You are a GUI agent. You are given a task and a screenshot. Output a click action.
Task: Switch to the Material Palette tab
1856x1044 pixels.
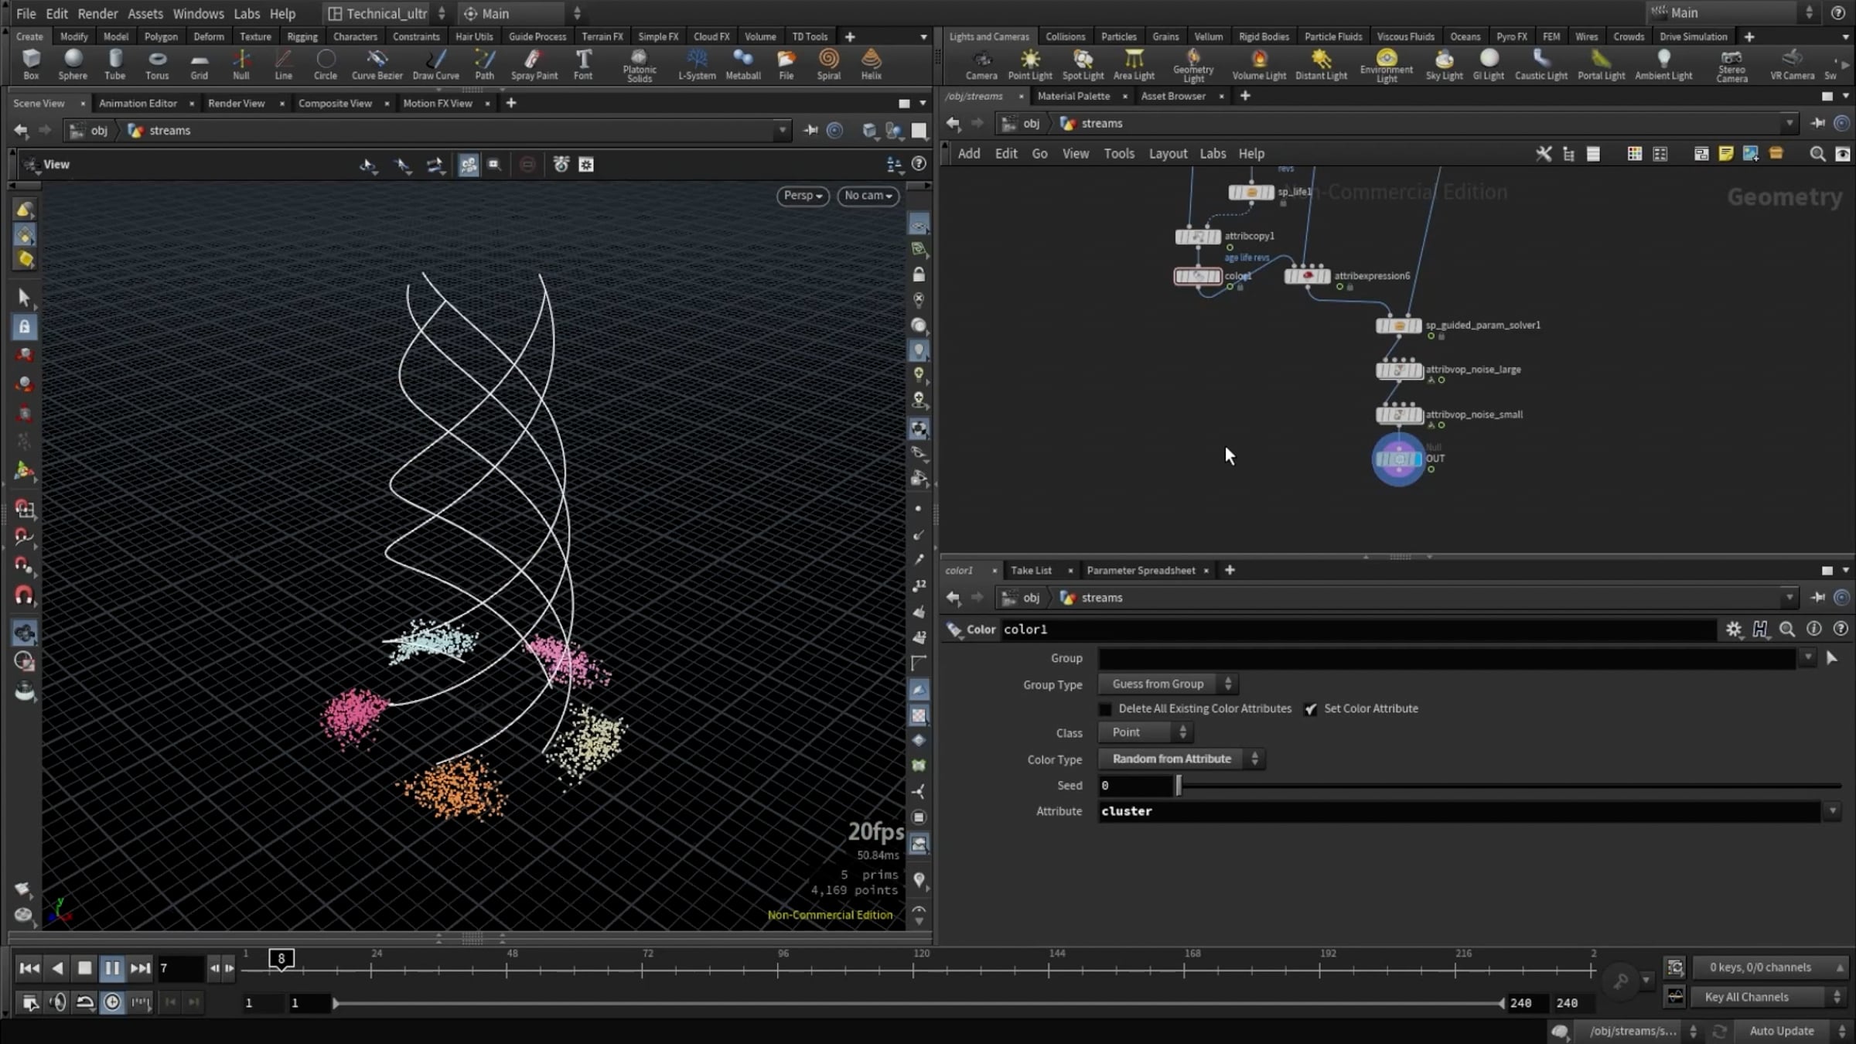[1073, 96]
